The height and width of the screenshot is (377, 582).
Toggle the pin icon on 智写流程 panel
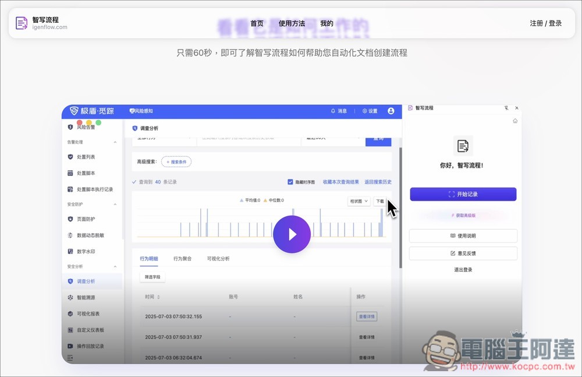[507, 108]
